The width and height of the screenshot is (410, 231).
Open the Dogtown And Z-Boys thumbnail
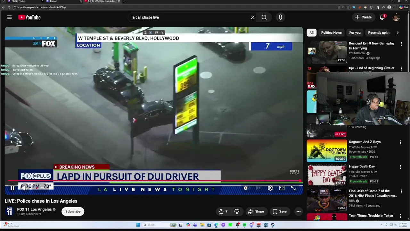(x=327, y=150)
